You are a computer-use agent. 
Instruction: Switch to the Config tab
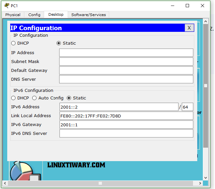tap(34, 15)
